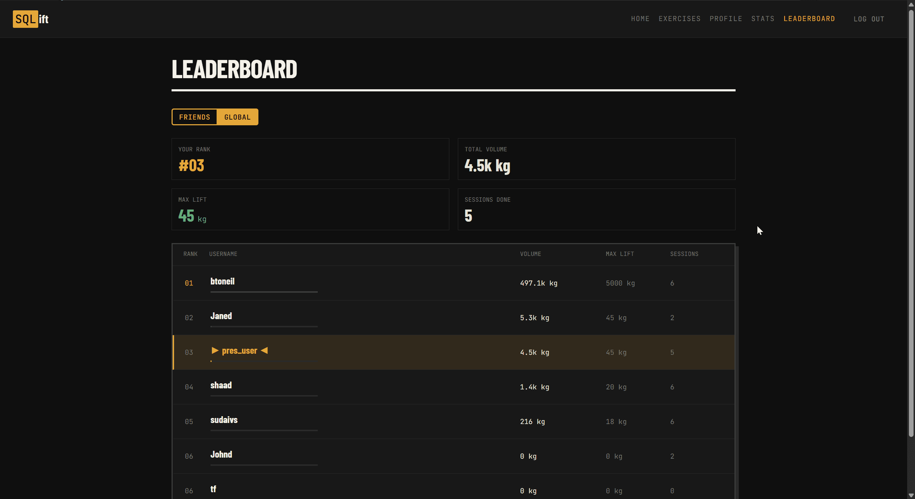Click the Log Out button
Screen dimensions: 915x499
869,19
